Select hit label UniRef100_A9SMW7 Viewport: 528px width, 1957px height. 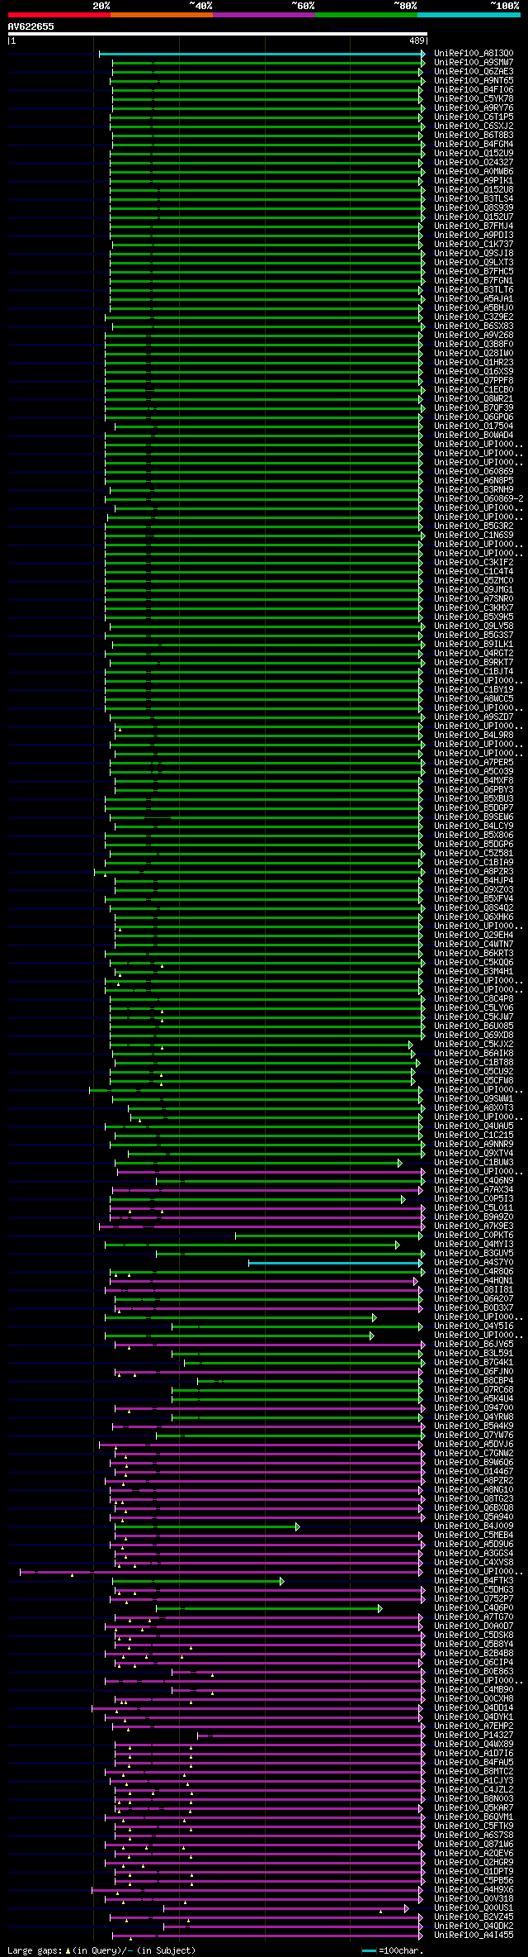(474, 63)
